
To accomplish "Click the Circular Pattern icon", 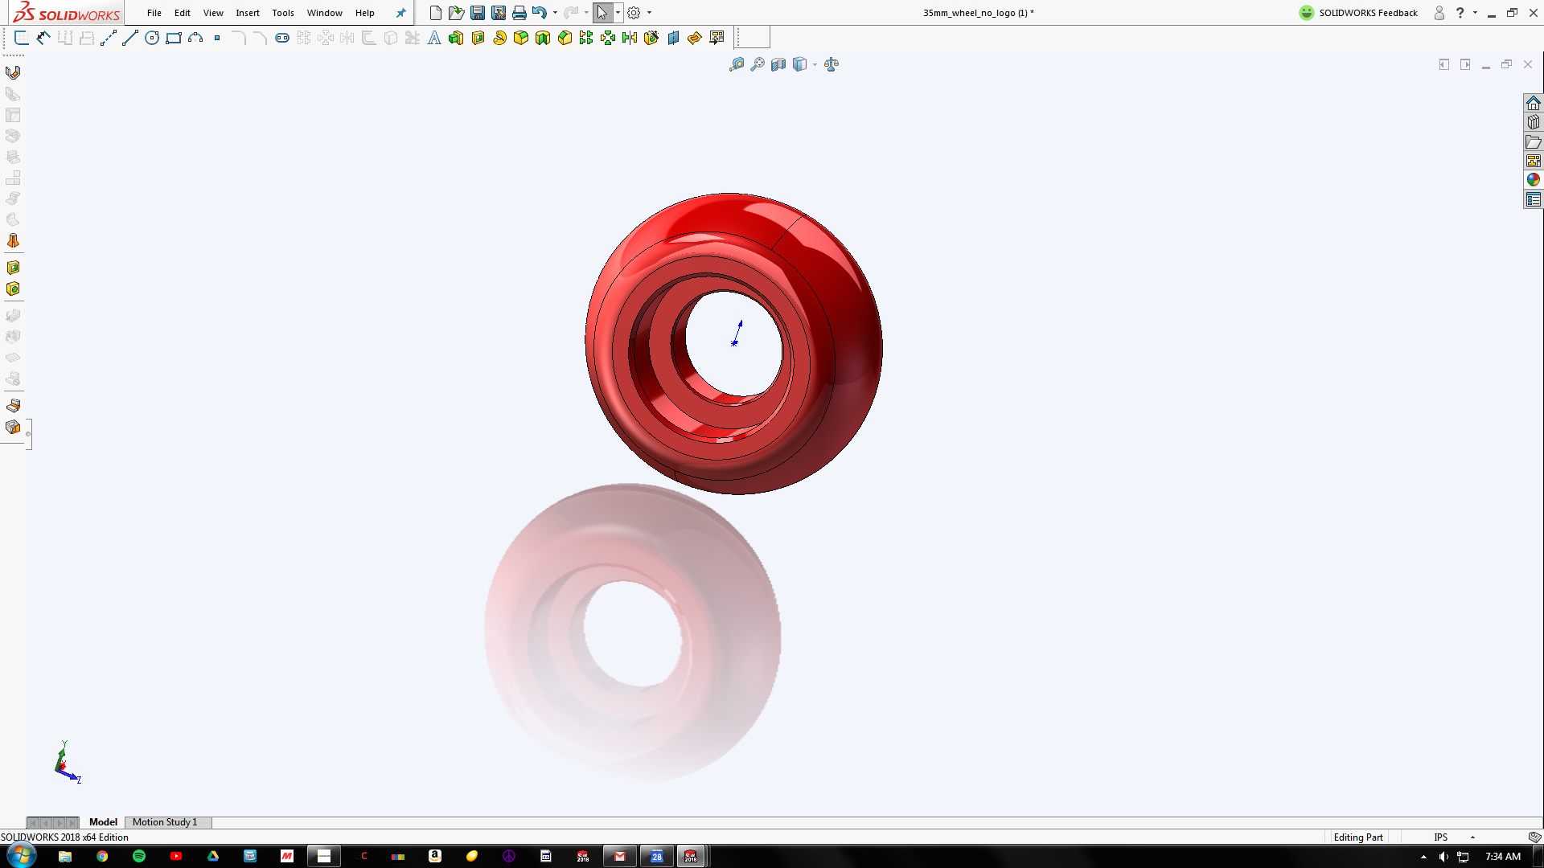I will pos(608,38).
